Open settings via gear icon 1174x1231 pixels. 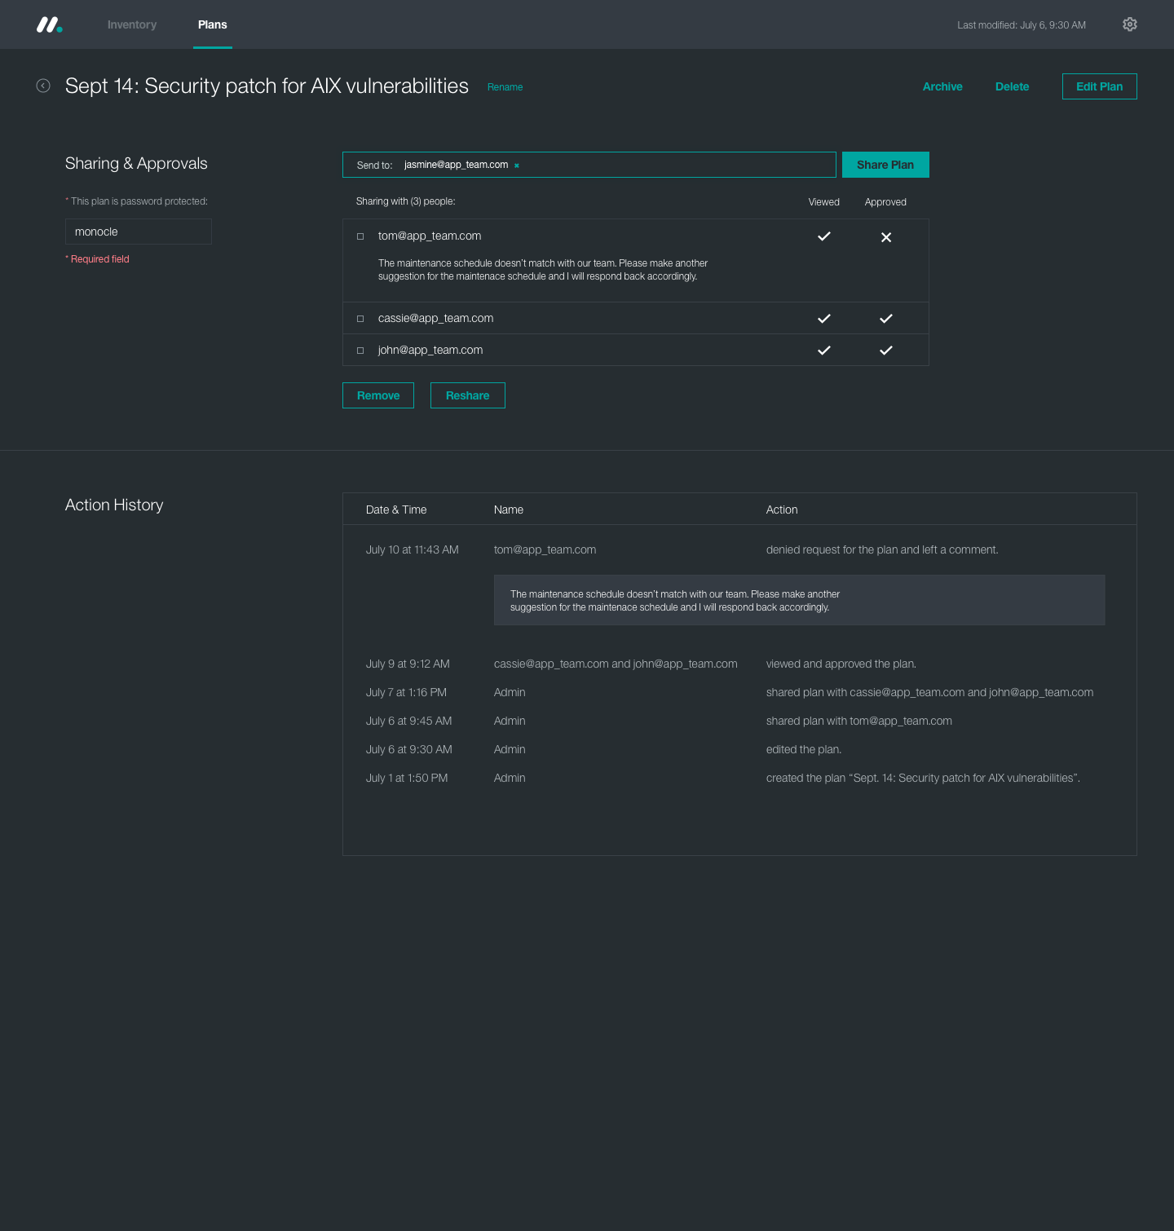[x=1130, y=24]
